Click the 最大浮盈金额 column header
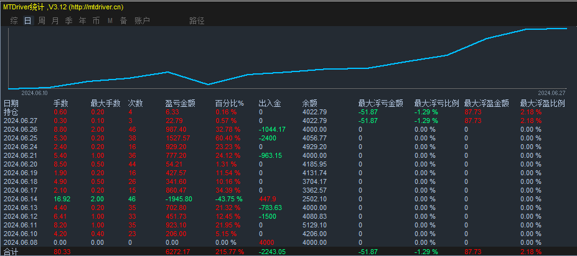This screenshot has width=577, height=256. [487, 104]
